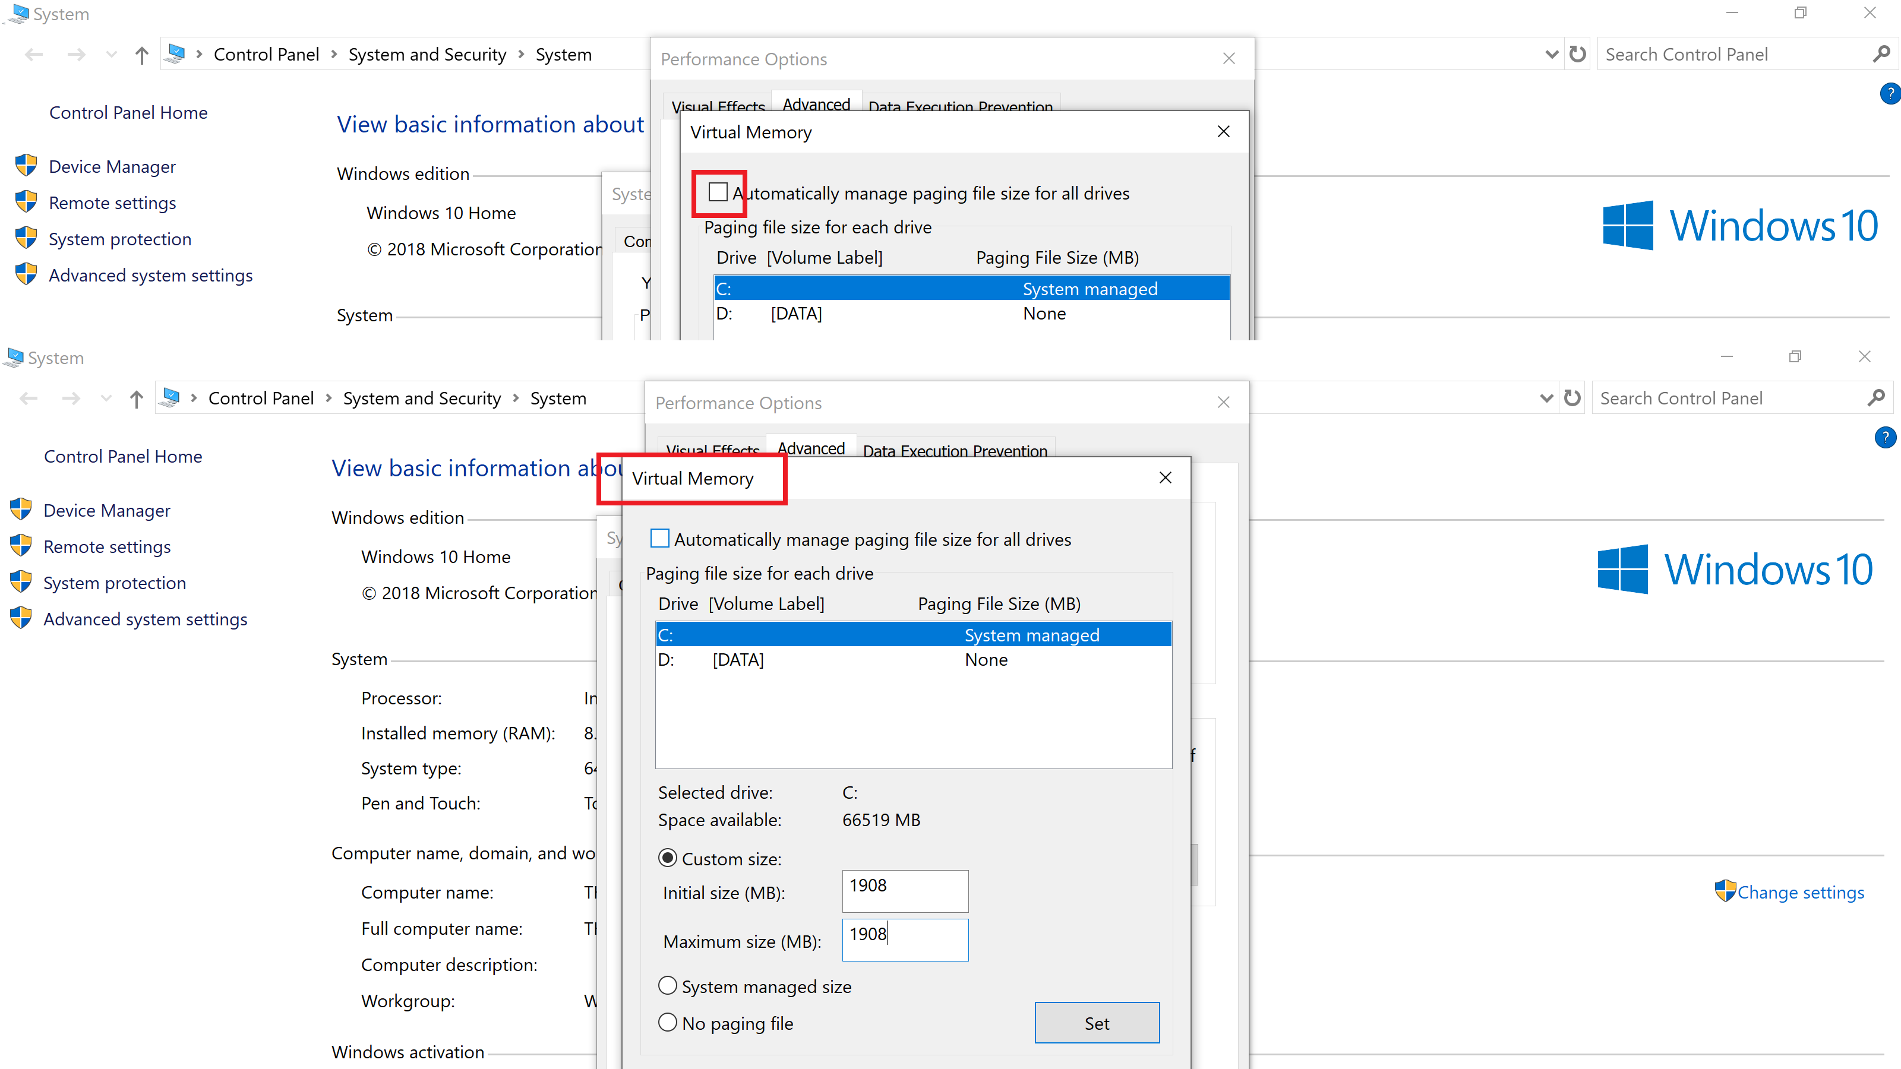Click the shield icon beside the lower Advanced system settings link

[21, 618]
